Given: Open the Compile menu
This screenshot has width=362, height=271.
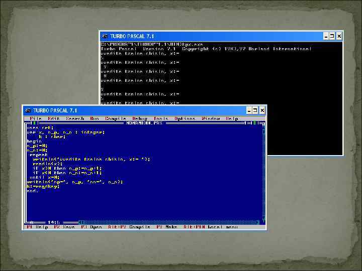Looking at the screenshot, I should tap(116, 118).
